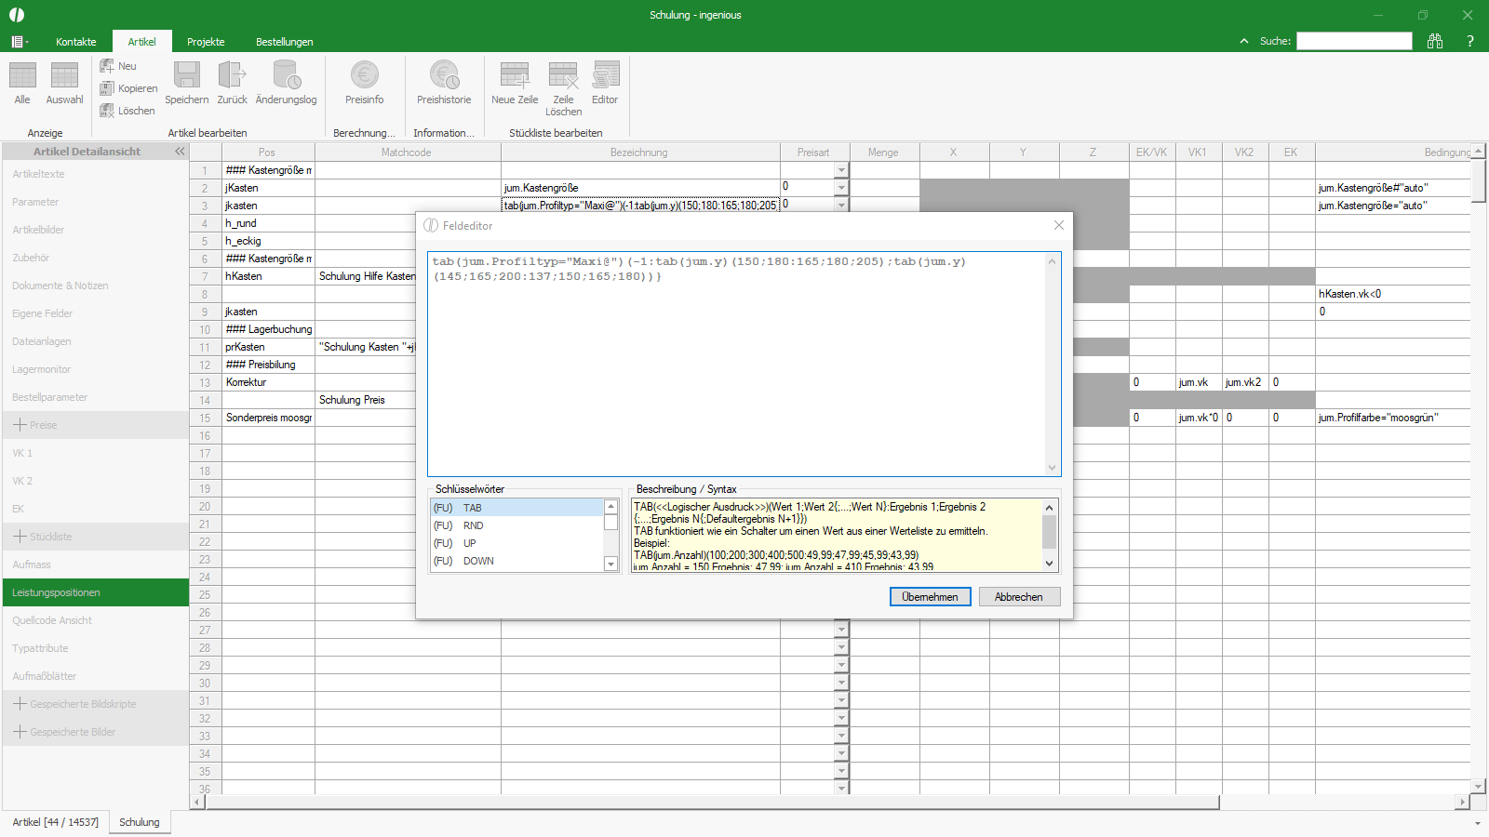Open Preisart dropdown in row 30
This screenshot has width=1489, height=837.
pos(841,683)
